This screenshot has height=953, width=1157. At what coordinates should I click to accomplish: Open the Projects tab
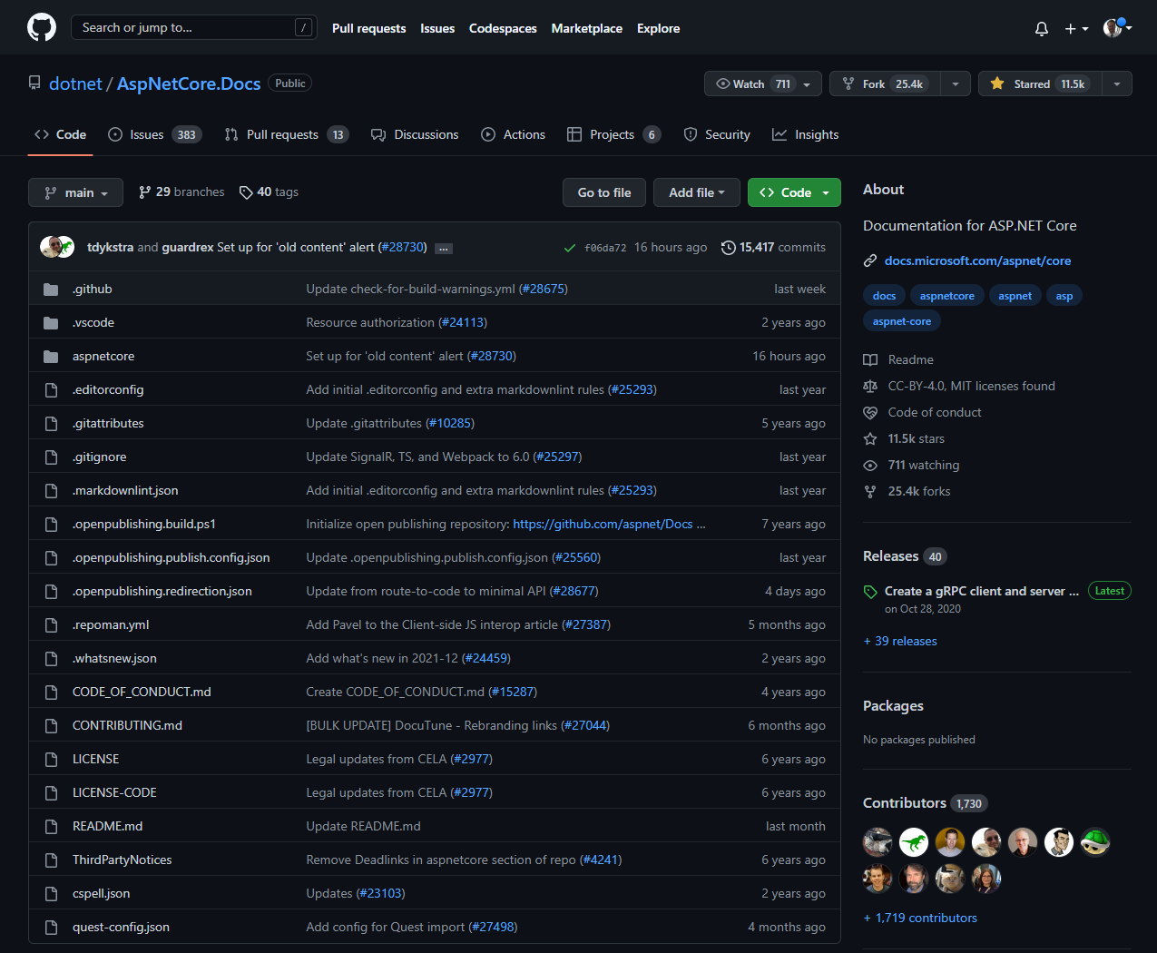coord(614,134)
